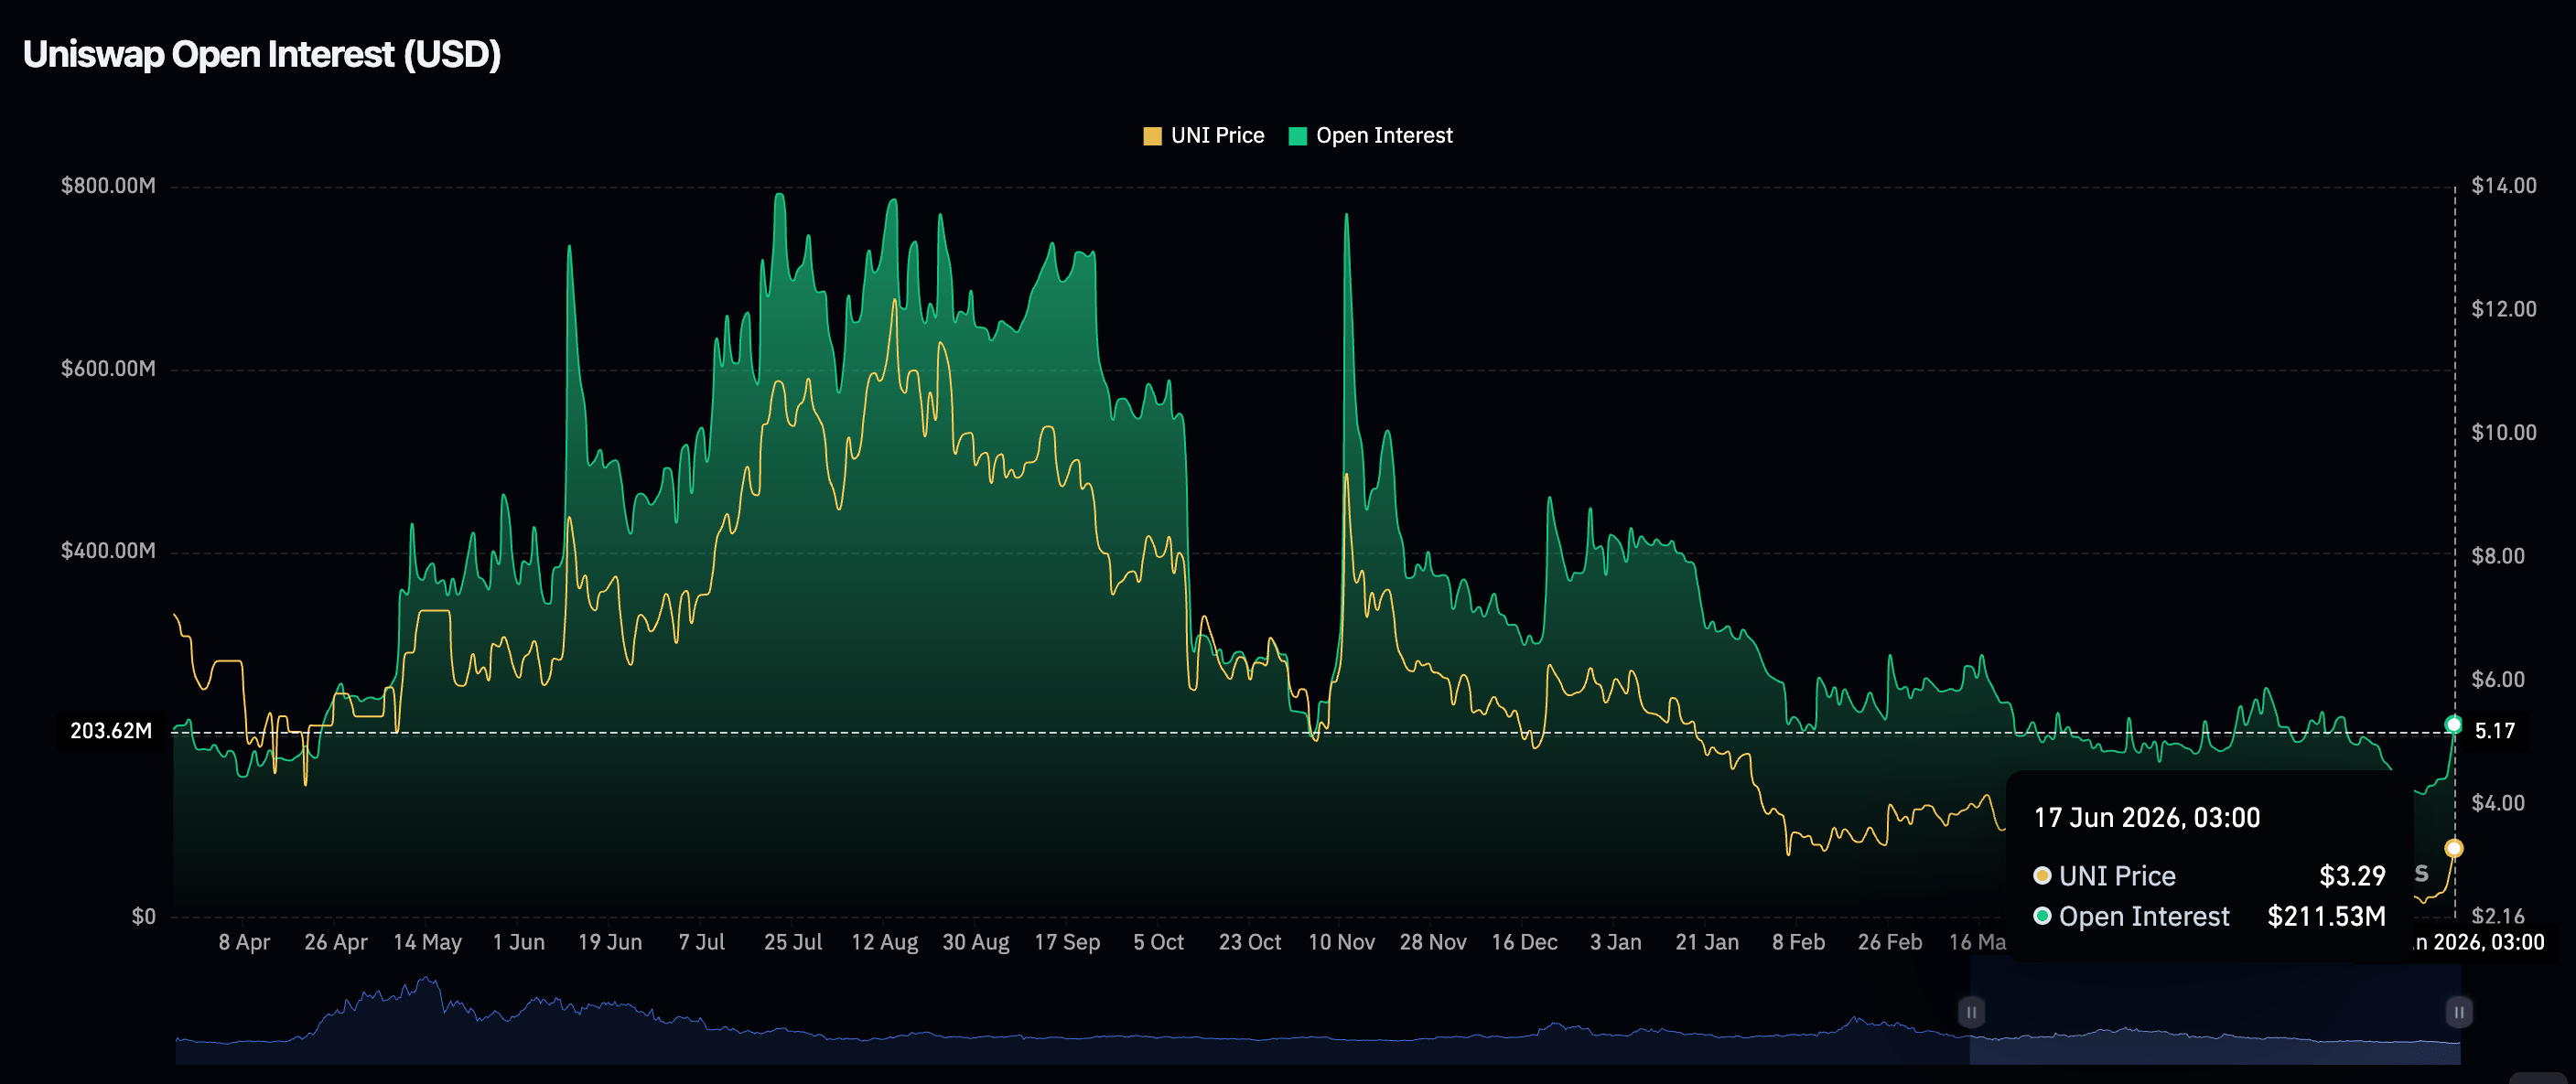Click the "21 Jan" date label
This screenshot has width=2576, height=1084.
1707,943
